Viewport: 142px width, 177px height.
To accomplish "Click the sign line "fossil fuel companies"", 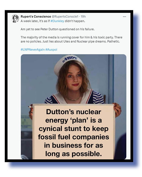I will [x=74, y=137].
